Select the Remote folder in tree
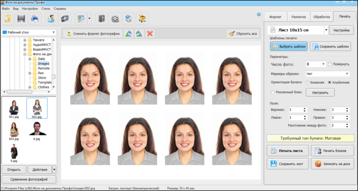Image resolution: width=358 pixels, height=191 pixels. tap(43, 68)
